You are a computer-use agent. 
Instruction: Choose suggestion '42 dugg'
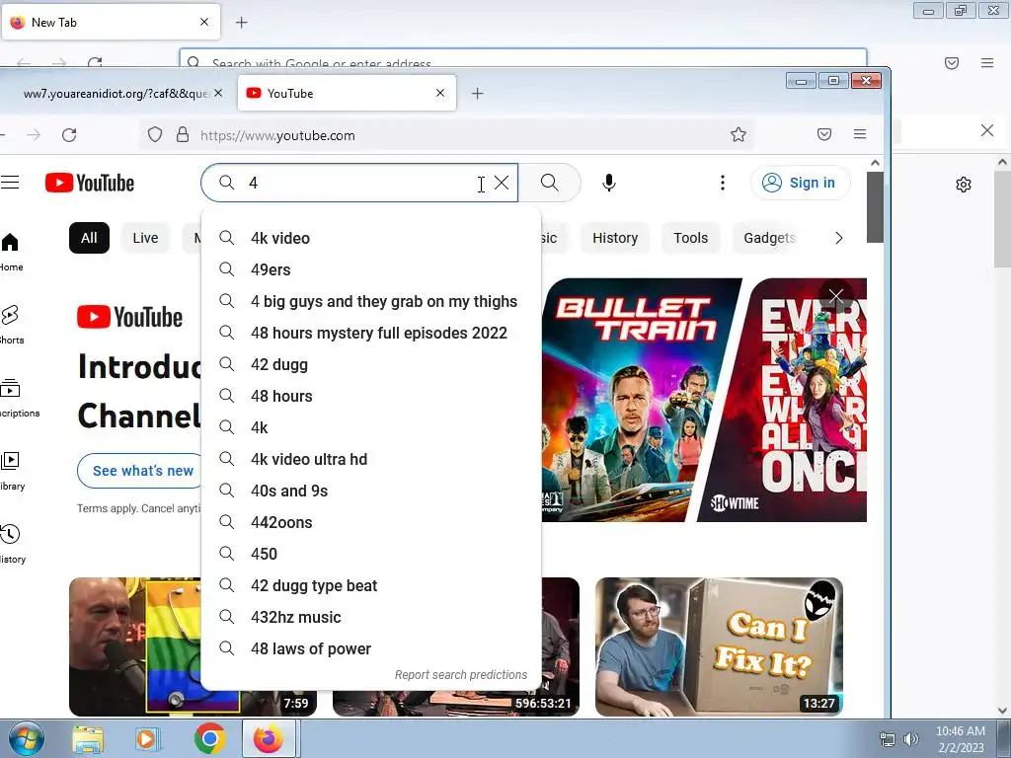pos(371,364)
